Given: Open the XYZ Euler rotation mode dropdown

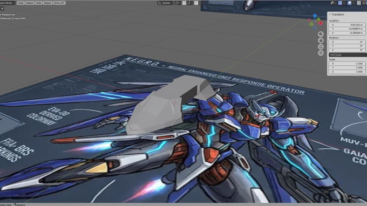Looking at the screenshot, I should click(x=348, y=55).
